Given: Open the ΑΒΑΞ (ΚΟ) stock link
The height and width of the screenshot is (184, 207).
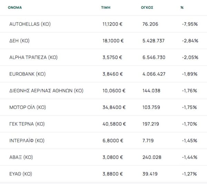Looking at the screenshot, I should pos(21,157).
